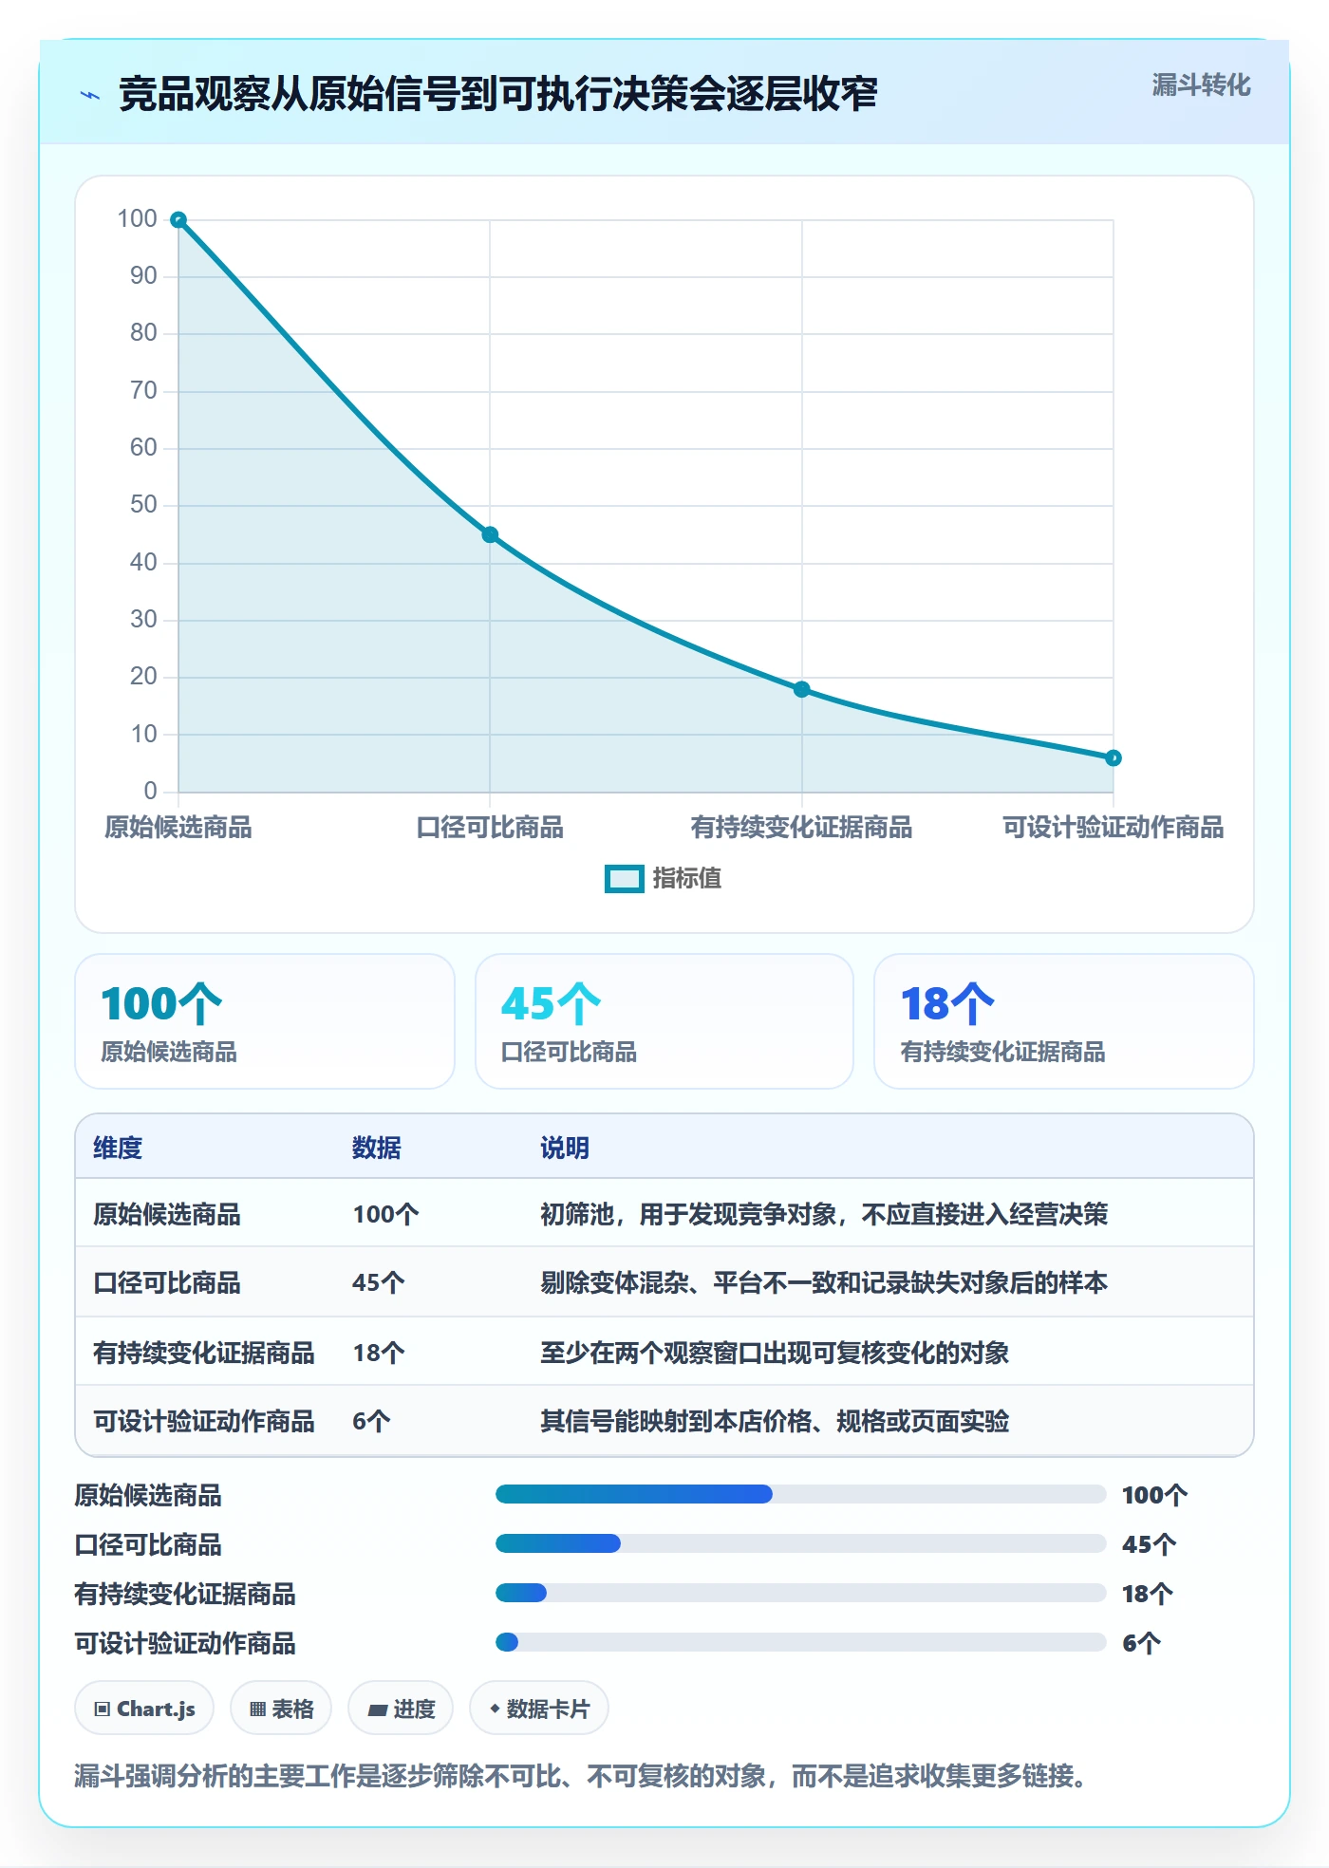This screenshot has width=1329, height=1868.
Task: Click the 100个 table data cell
Action: tap(386, 1215)
